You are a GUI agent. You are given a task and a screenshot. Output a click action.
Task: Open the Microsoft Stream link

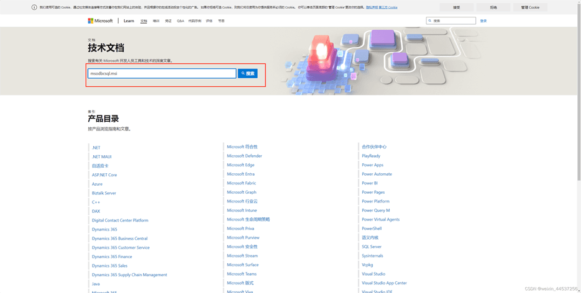pyautogui.click(x=242, y=256)
